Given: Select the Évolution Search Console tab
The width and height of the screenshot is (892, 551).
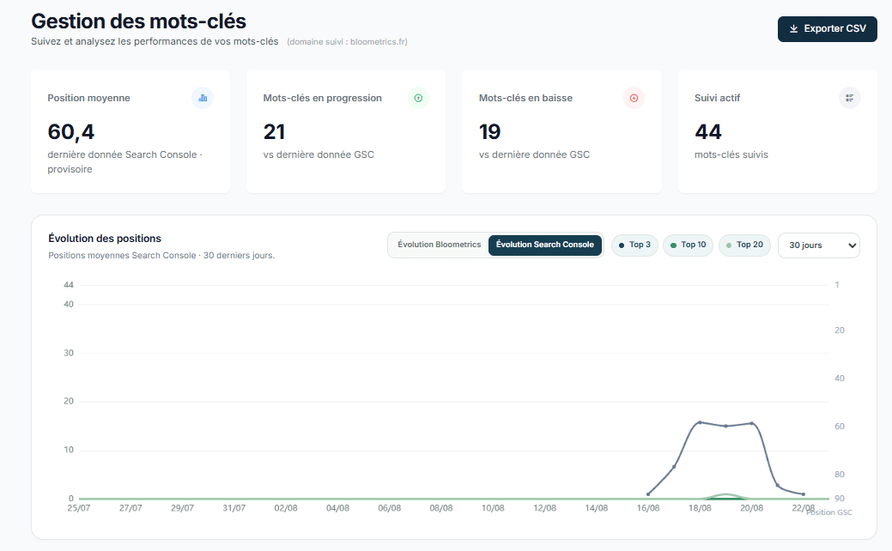Looking at the screenshot, I should click(545, 245).
